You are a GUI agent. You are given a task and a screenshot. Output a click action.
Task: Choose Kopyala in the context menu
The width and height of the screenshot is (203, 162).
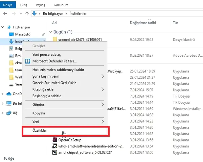tap(39, 113)
